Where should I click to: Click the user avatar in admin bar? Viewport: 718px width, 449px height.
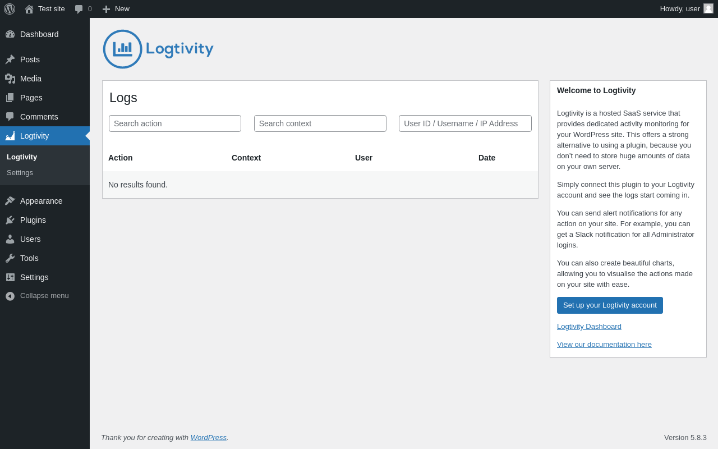point(708,8)
